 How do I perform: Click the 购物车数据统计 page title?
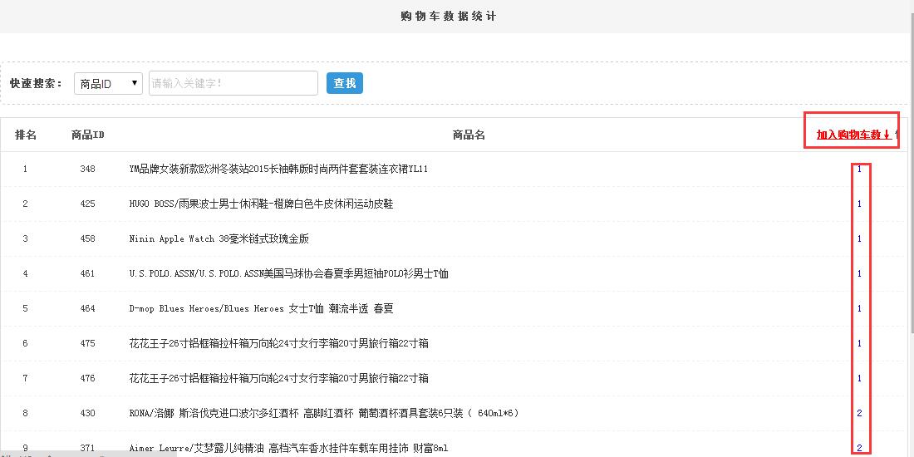point(448,17)
